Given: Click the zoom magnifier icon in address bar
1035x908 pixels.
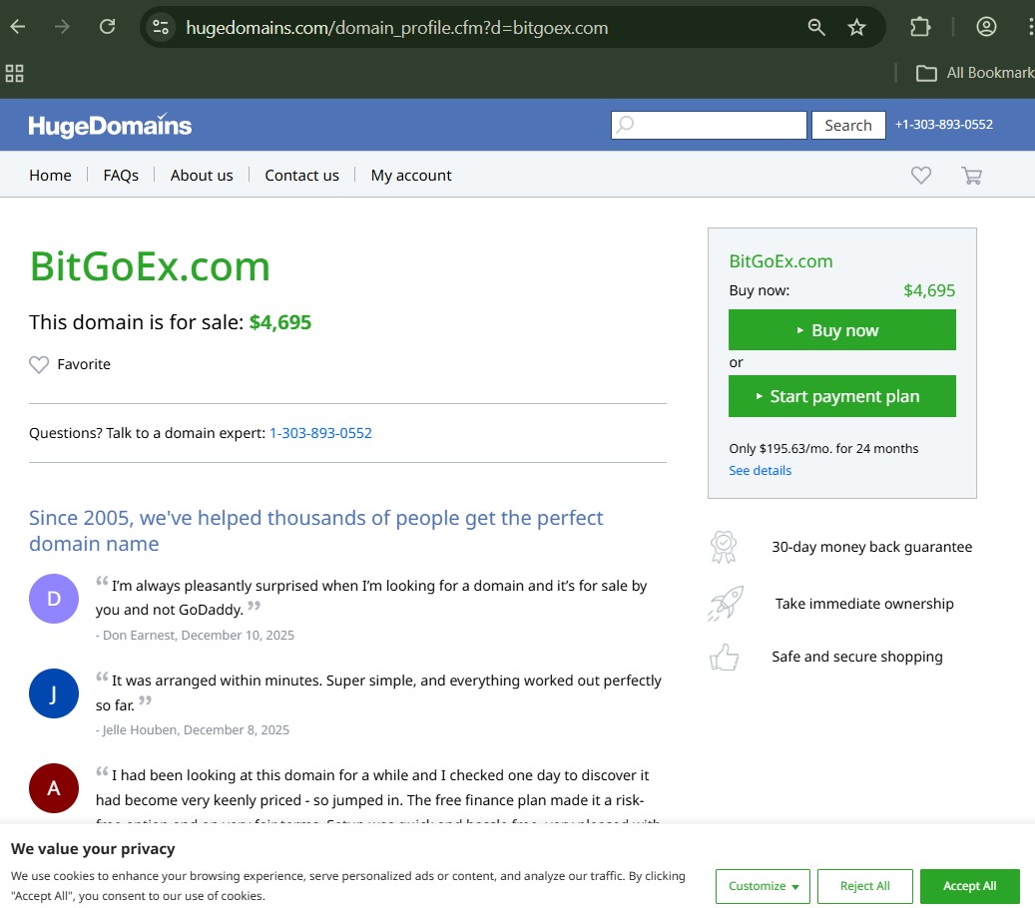Looking at the screenshot, I should point(816,27).
